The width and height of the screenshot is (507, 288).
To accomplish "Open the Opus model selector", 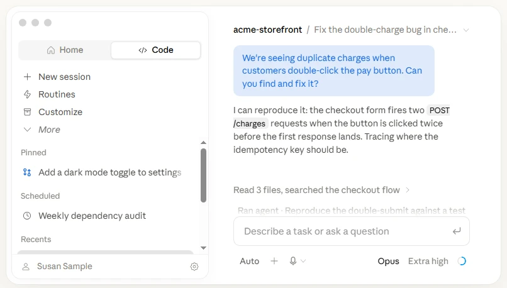I will (388, 261).
